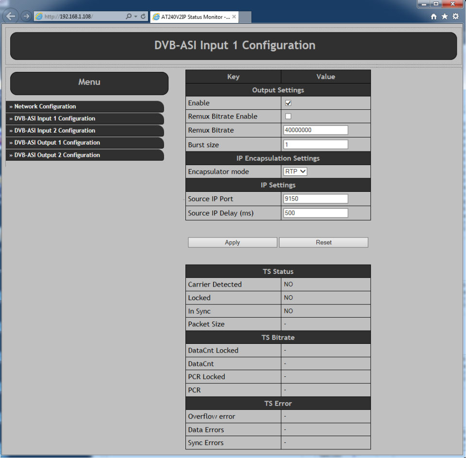Viewport: 466px width, 458px height.
Task: Expand the address bar dropdown arrow
Action: point(135,17)
